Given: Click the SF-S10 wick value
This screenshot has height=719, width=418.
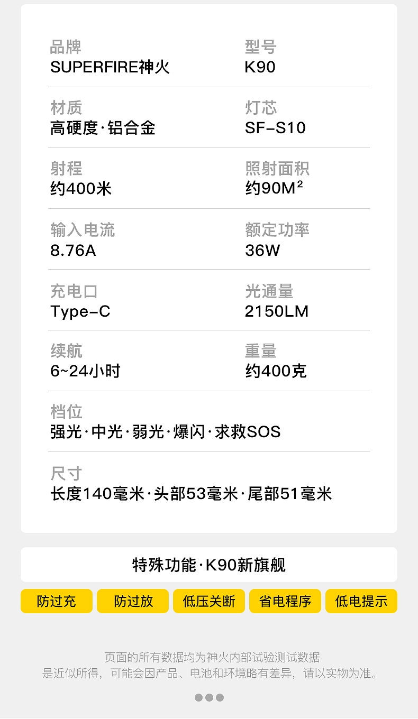Looking at the screenshot, I should [x=275, y=128].
